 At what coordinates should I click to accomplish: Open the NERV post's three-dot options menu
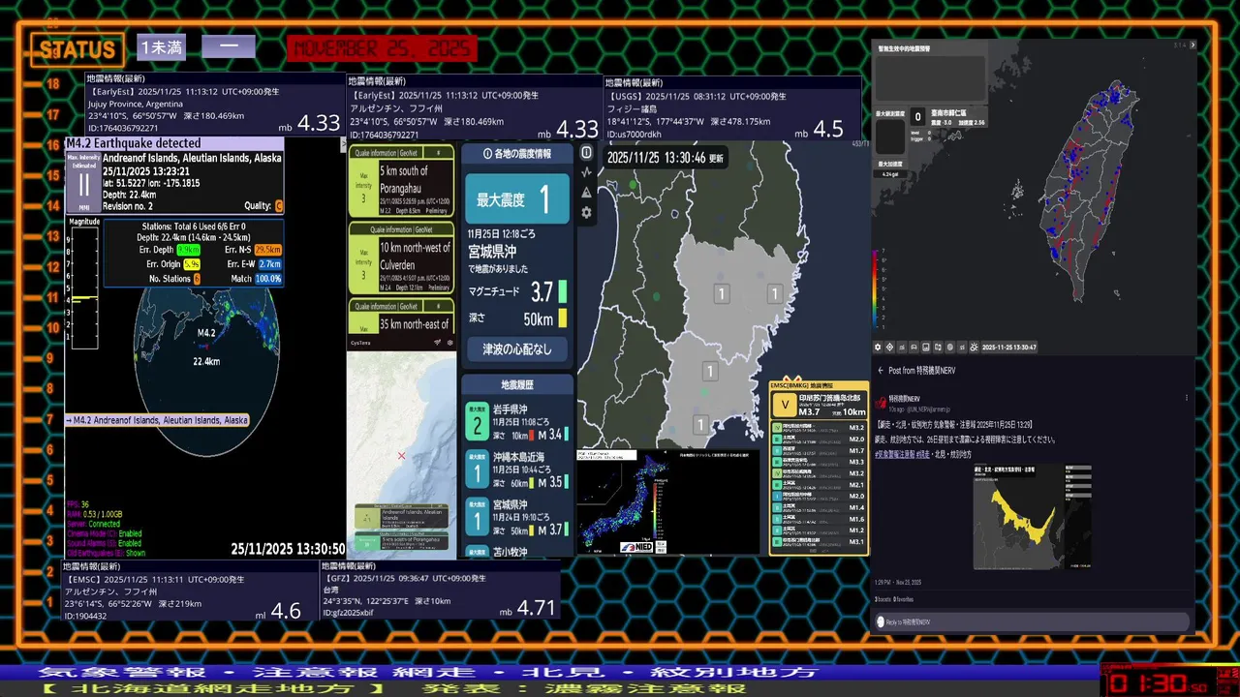coord(1187,398)
